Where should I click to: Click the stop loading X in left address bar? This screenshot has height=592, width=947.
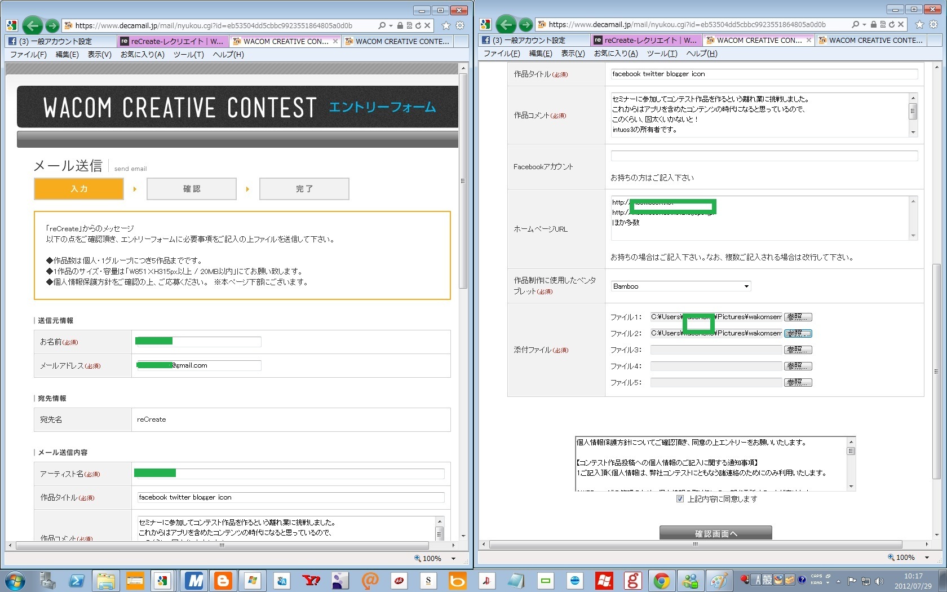point(427,25)
